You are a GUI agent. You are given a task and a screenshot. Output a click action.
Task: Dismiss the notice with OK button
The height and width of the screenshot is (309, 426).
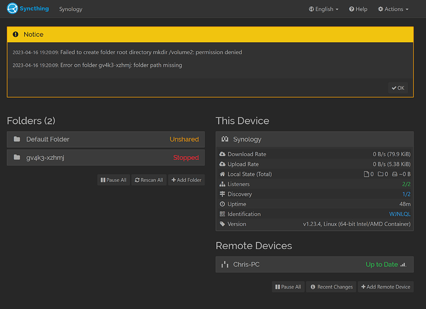coord(398,88)
